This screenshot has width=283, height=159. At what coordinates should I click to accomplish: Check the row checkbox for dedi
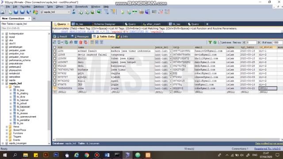click(x=55, y=66)
